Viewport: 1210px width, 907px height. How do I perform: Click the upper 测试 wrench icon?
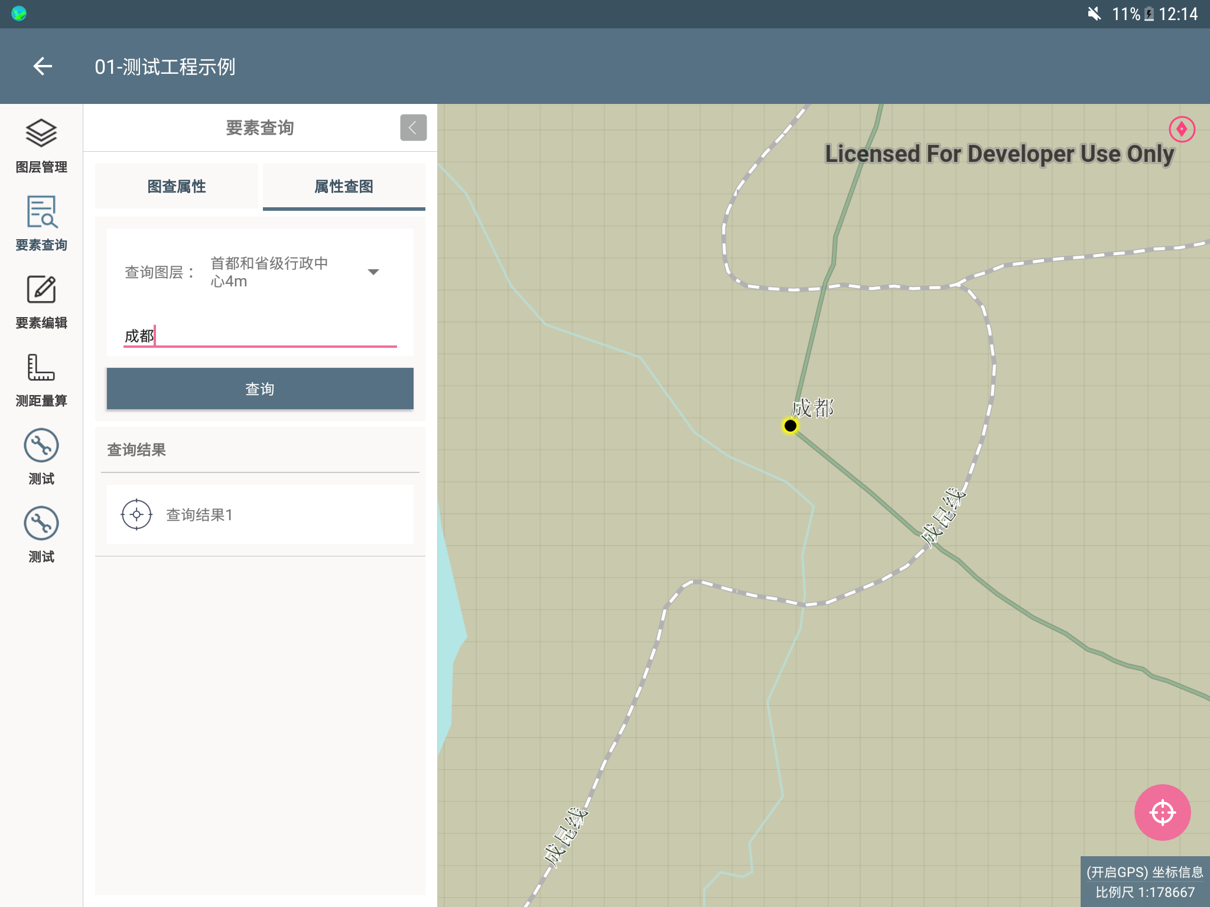[41, 446]
